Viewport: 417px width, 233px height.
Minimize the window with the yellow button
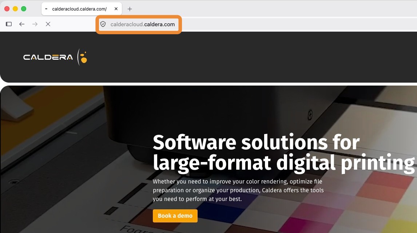[15, 9]
